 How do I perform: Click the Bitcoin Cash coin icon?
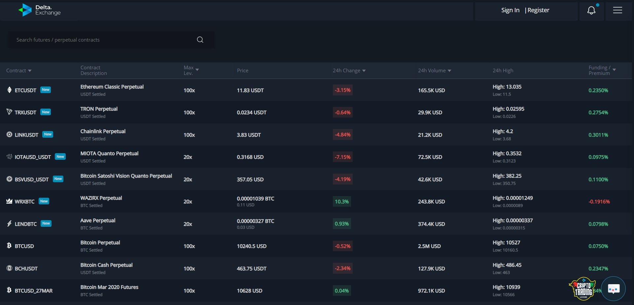pos(9,268)
